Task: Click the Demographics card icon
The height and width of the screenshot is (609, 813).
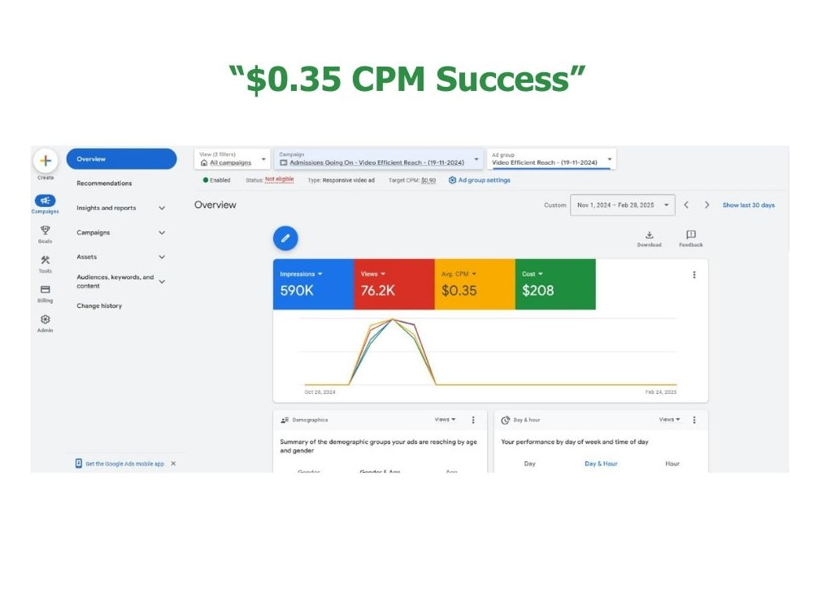Action: point(285,420)
